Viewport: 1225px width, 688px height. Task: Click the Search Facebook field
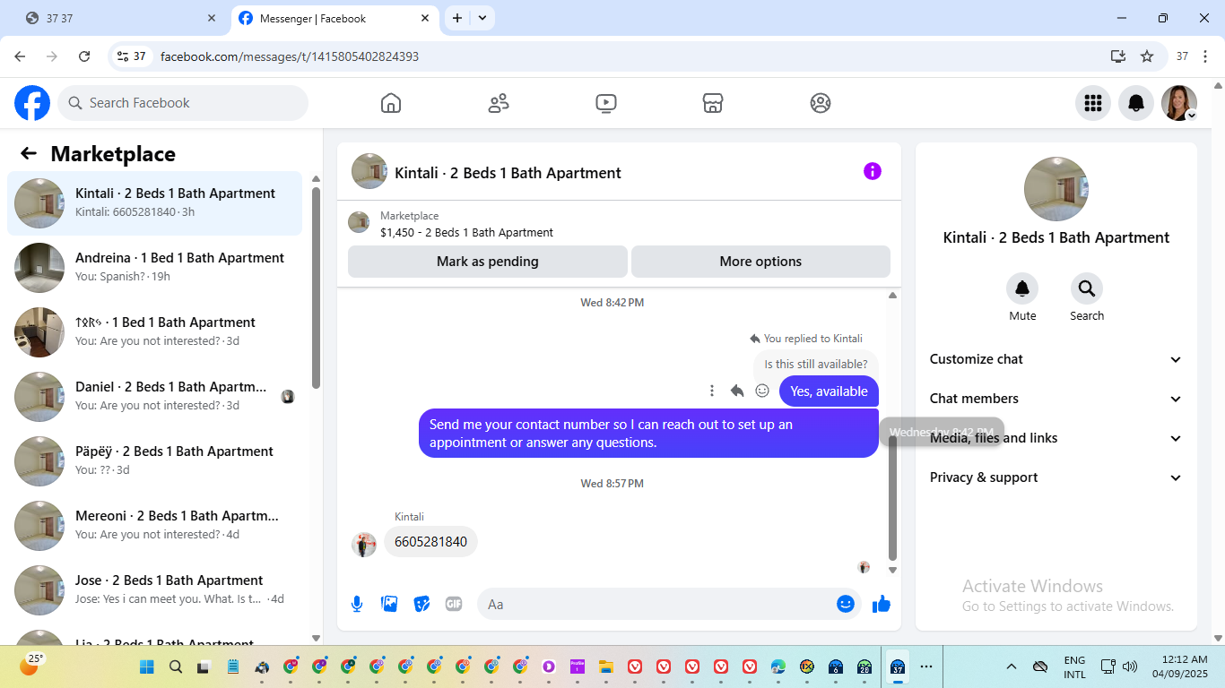tap(183, 103)
